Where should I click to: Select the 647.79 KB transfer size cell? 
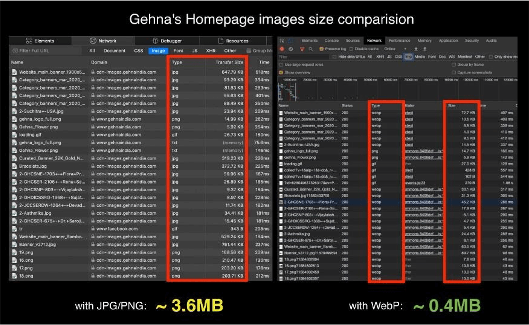click(x=232, y=72)
